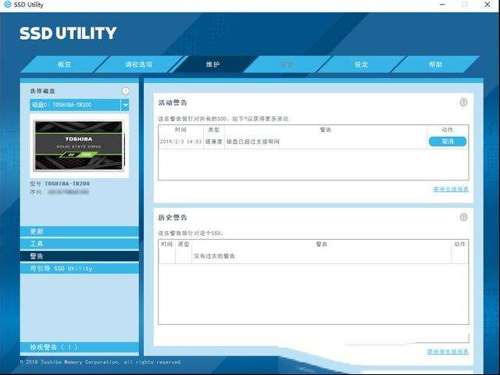
Task: Click 动作 column header in 历史警告 table
Action: (x=460, y=245)
